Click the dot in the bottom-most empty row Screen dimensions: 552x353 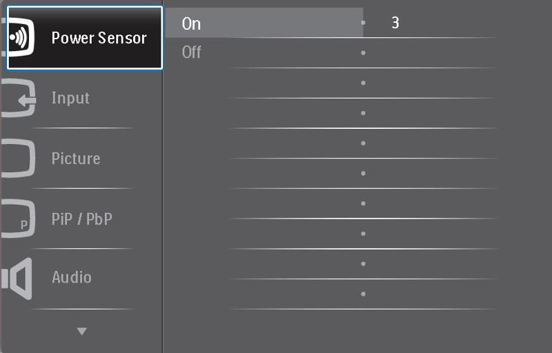(x=363, y=294)
